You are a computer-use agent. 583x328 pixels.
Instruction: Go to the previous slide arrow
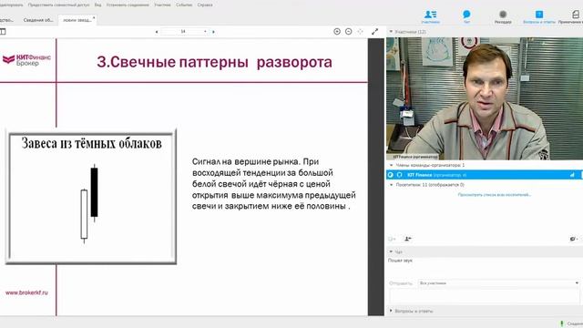[x=157, y=32]
